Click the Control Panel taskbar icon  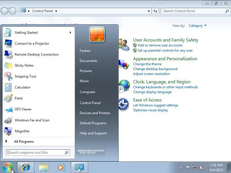coord(79,168)
